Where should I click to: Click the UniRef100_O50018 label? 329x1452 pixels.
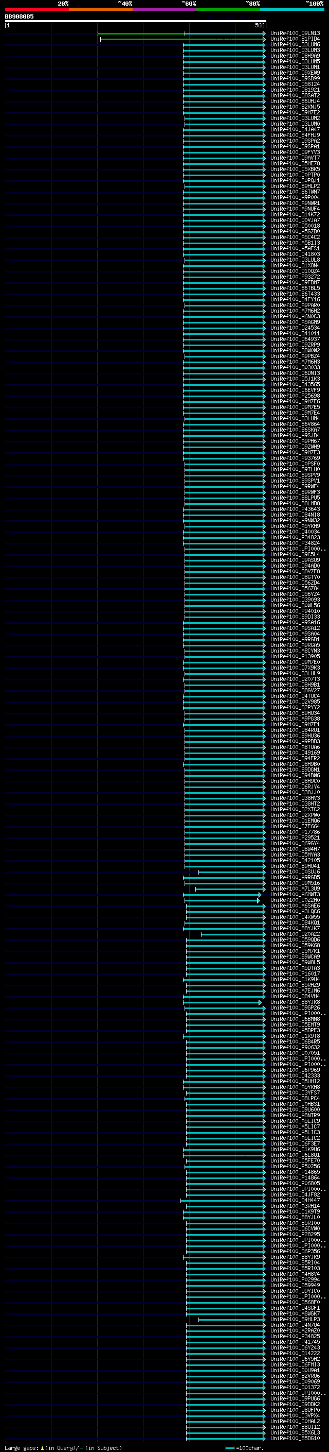coord(295,226)
